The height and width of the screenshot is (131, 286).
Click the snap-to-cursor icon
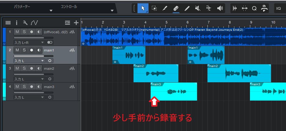coord(235,8)
